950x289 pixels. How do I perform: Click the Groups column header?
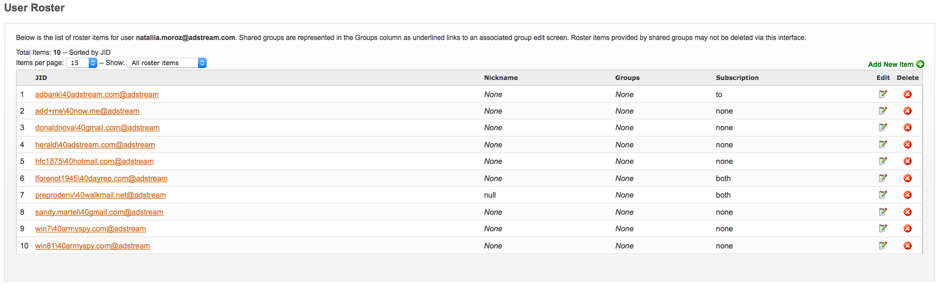tap(627, 78)
